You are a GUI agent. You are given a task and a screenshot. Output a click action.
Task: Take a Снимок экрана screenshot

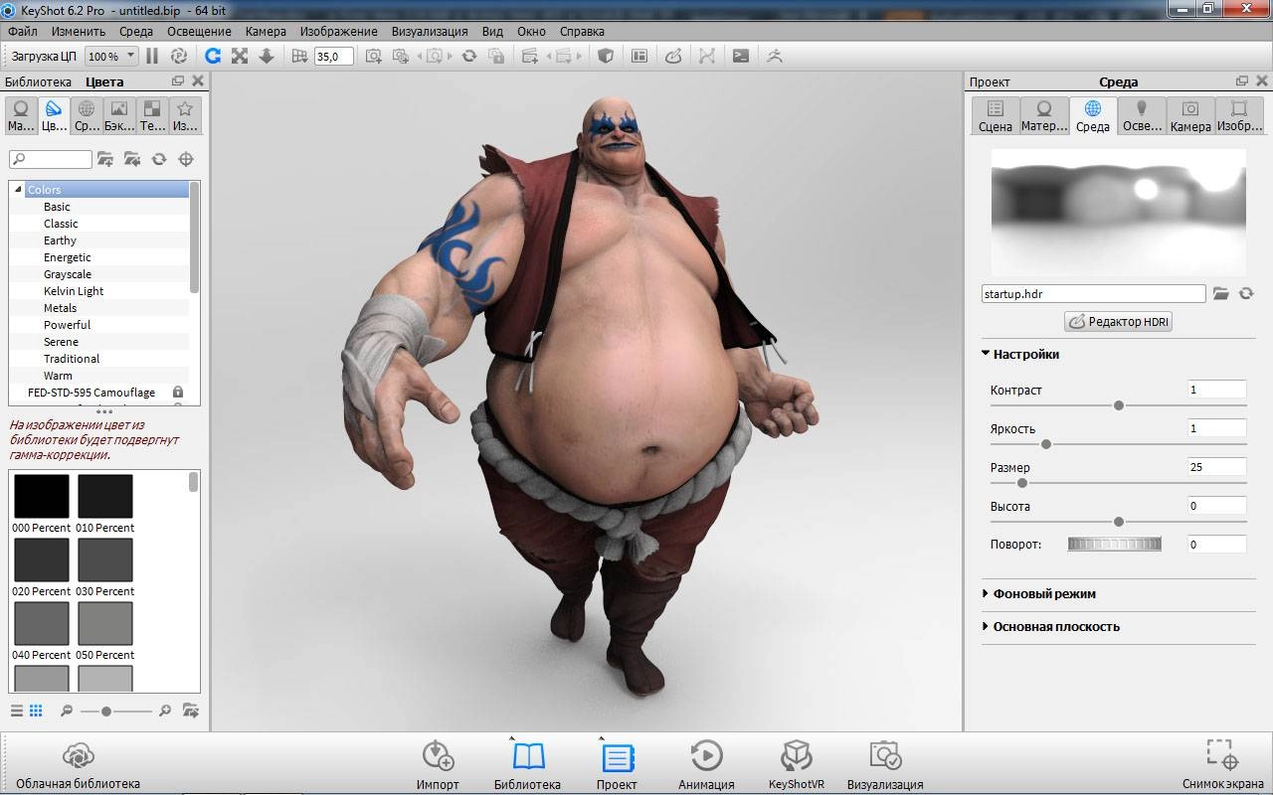point(1223,765)
